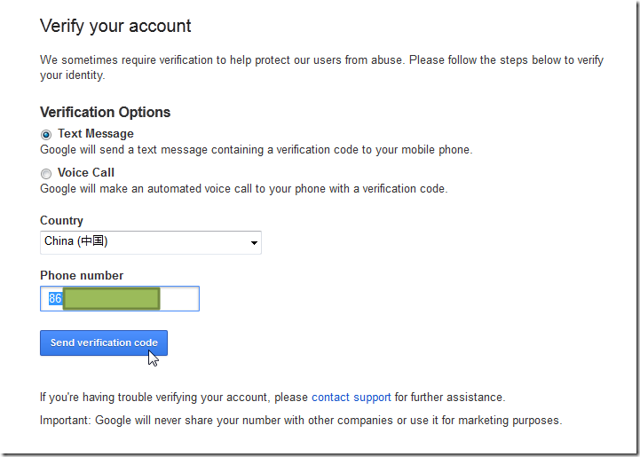This screenshot has height=457, width=640.
Task: Click the "Text Message" option label
Action: 96,134
